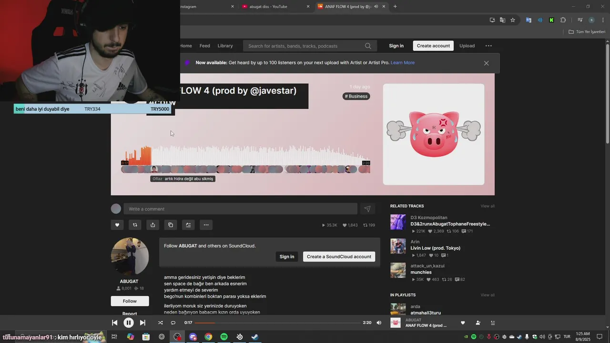
Task: Open the Learn More link in the banner
Action: click(403, 62)
